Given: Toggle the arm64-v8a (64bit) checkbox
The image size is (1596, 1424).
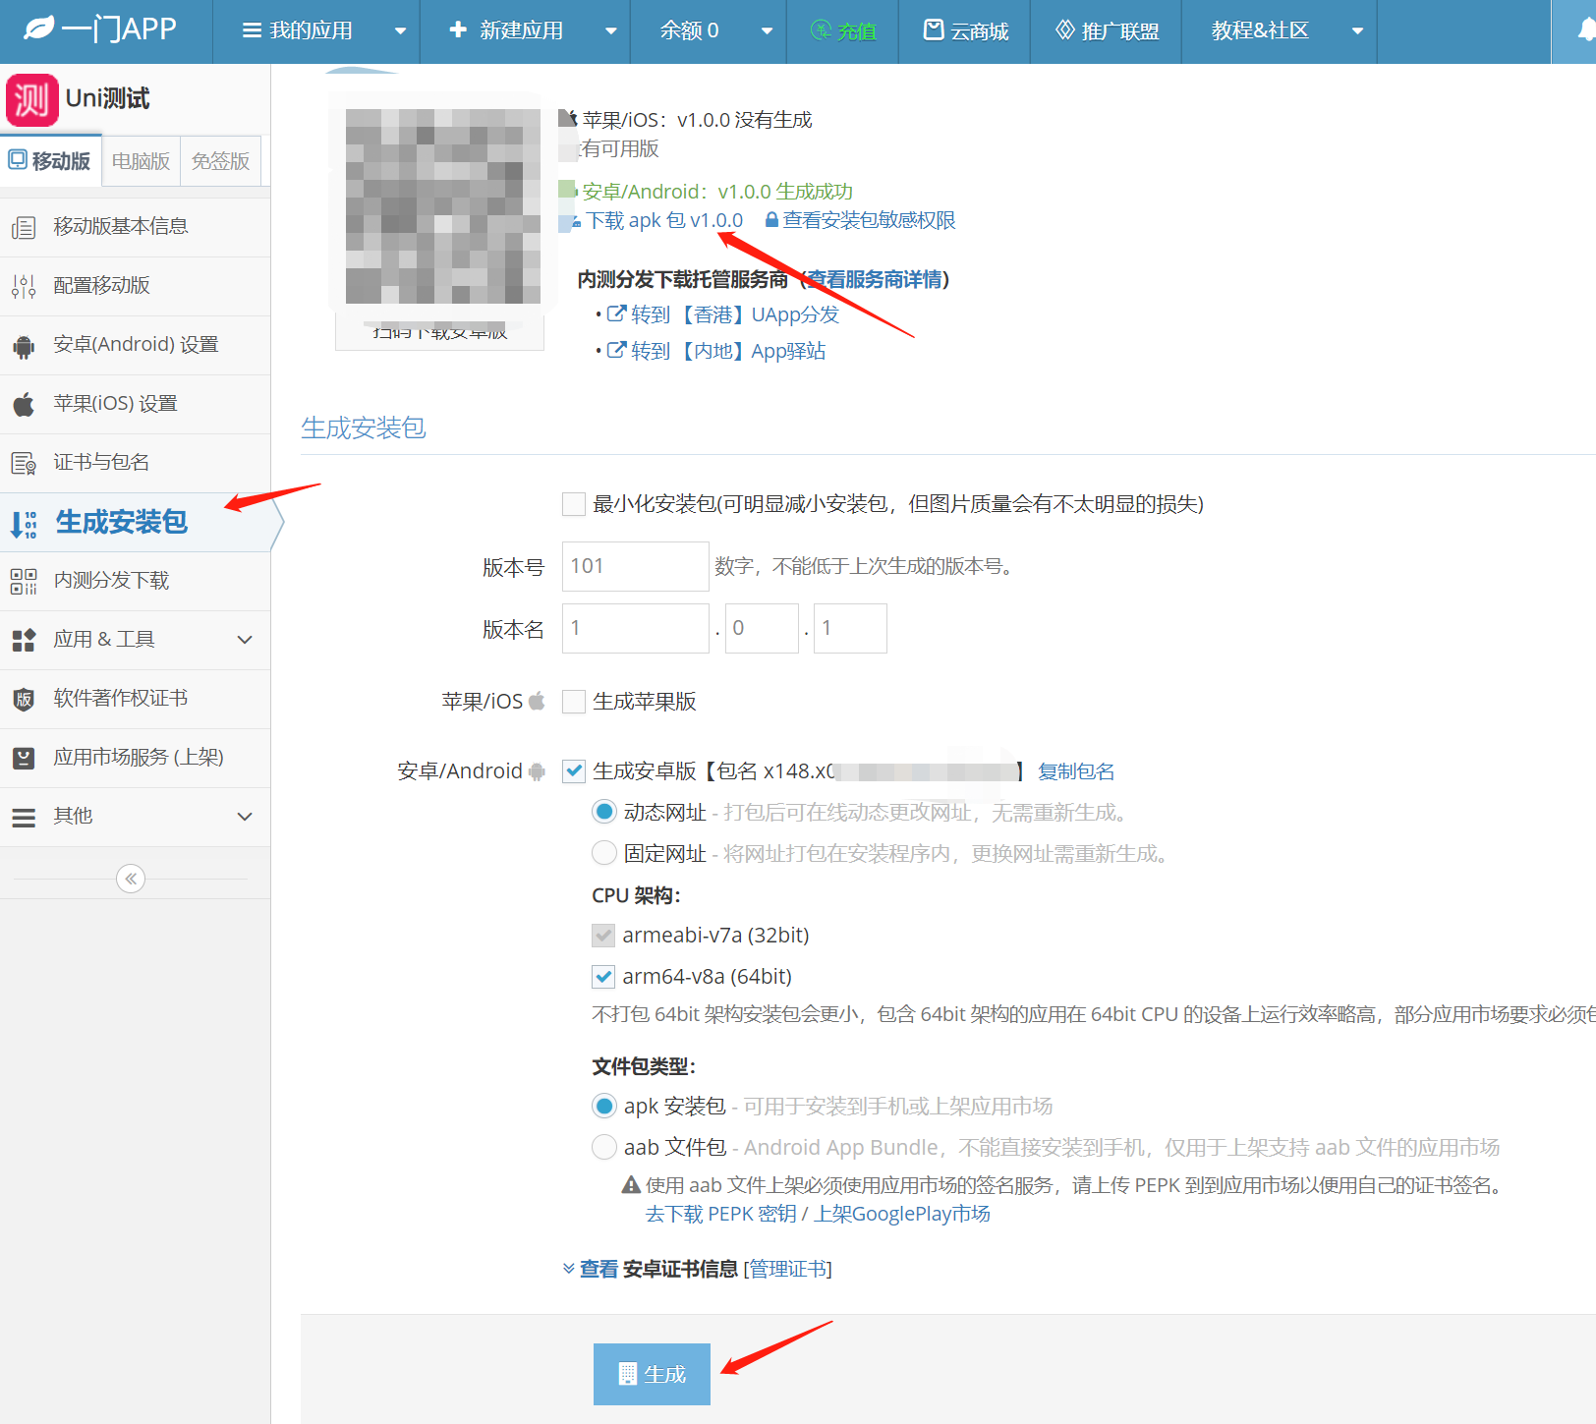Looking at the screenshot, I should pos(603,977).
